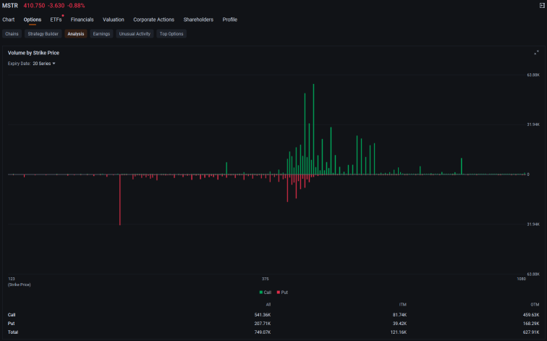The width and height of the screenshot is (547, 341).
Task: Select the Analysis sub-tab
Action: click(x=76, y=34)
